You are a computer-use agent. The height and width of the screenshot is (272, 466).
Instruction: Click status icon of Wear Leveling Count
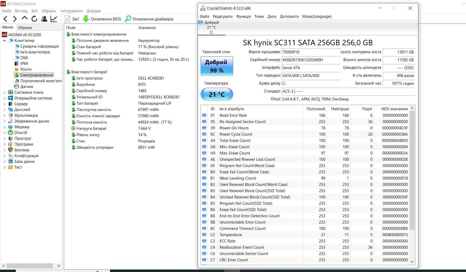(x=204, y=178)
